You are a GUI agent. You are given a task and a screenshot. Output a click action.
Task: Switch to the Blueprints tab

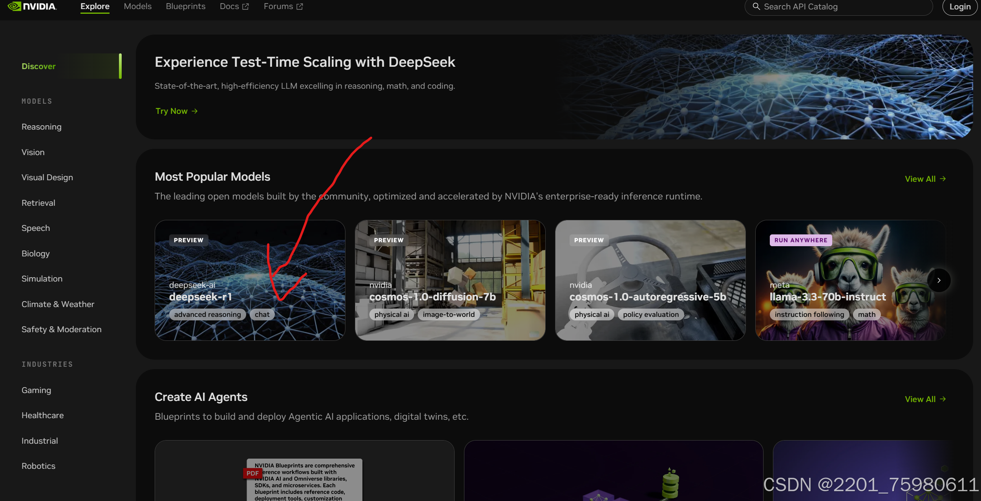(x=185, y=6)
